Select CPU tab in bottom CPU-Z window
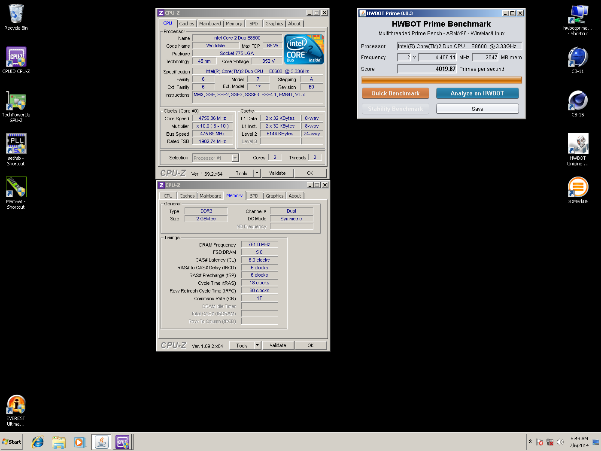The image size is (601, 451). tap(168, 196)
